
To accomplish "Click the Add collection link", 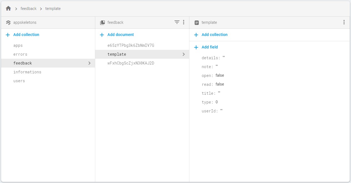I will (x=214, y=35).
